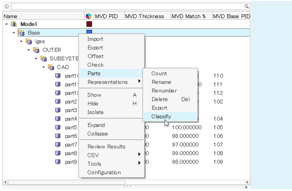Click the dark red Model color swatch
The height and width of the screenshot is (191, 292).
point(89,24)
